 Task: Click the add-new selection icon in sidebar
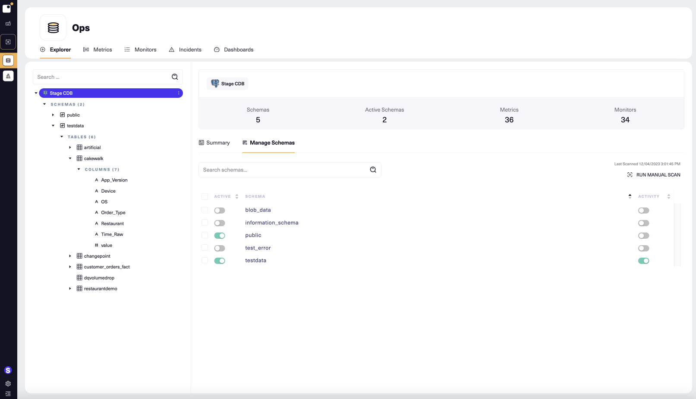tap(8, 42)
